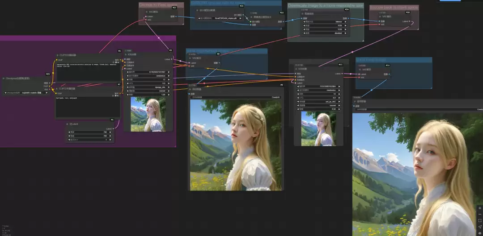Click right arrow on RealESRGAN model selector
The width and height of the screenshot is (483, 236).
point(240,18)
